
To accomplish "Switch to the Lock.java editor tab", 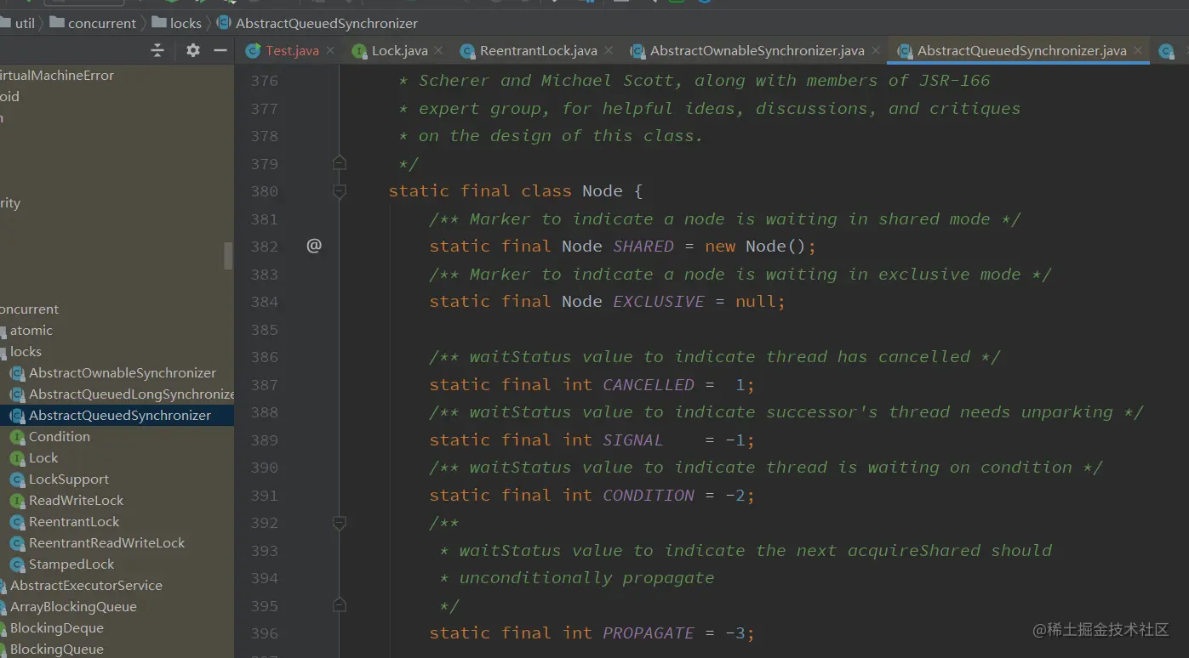I will (399, 51).
